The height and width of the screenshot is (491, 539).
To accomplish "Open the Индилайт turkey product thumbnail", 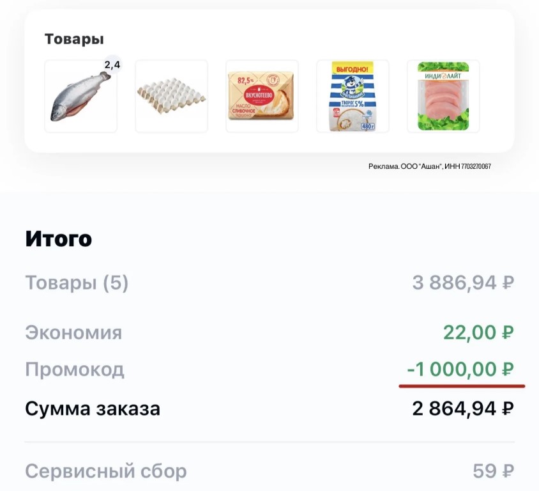I will [x=443, y=97].
